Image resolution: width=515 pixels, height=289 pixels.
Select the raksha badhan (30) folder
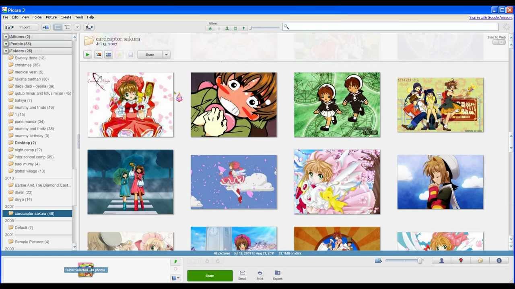31,79
